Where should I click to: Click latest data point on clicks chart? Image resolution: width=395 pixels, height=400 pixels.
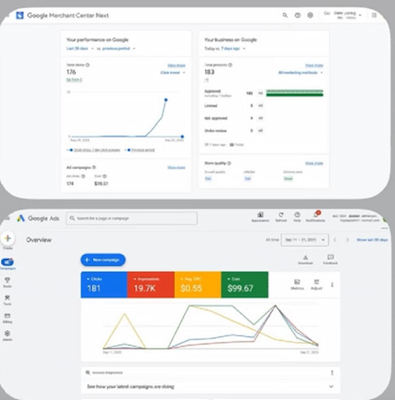(166, 100)
